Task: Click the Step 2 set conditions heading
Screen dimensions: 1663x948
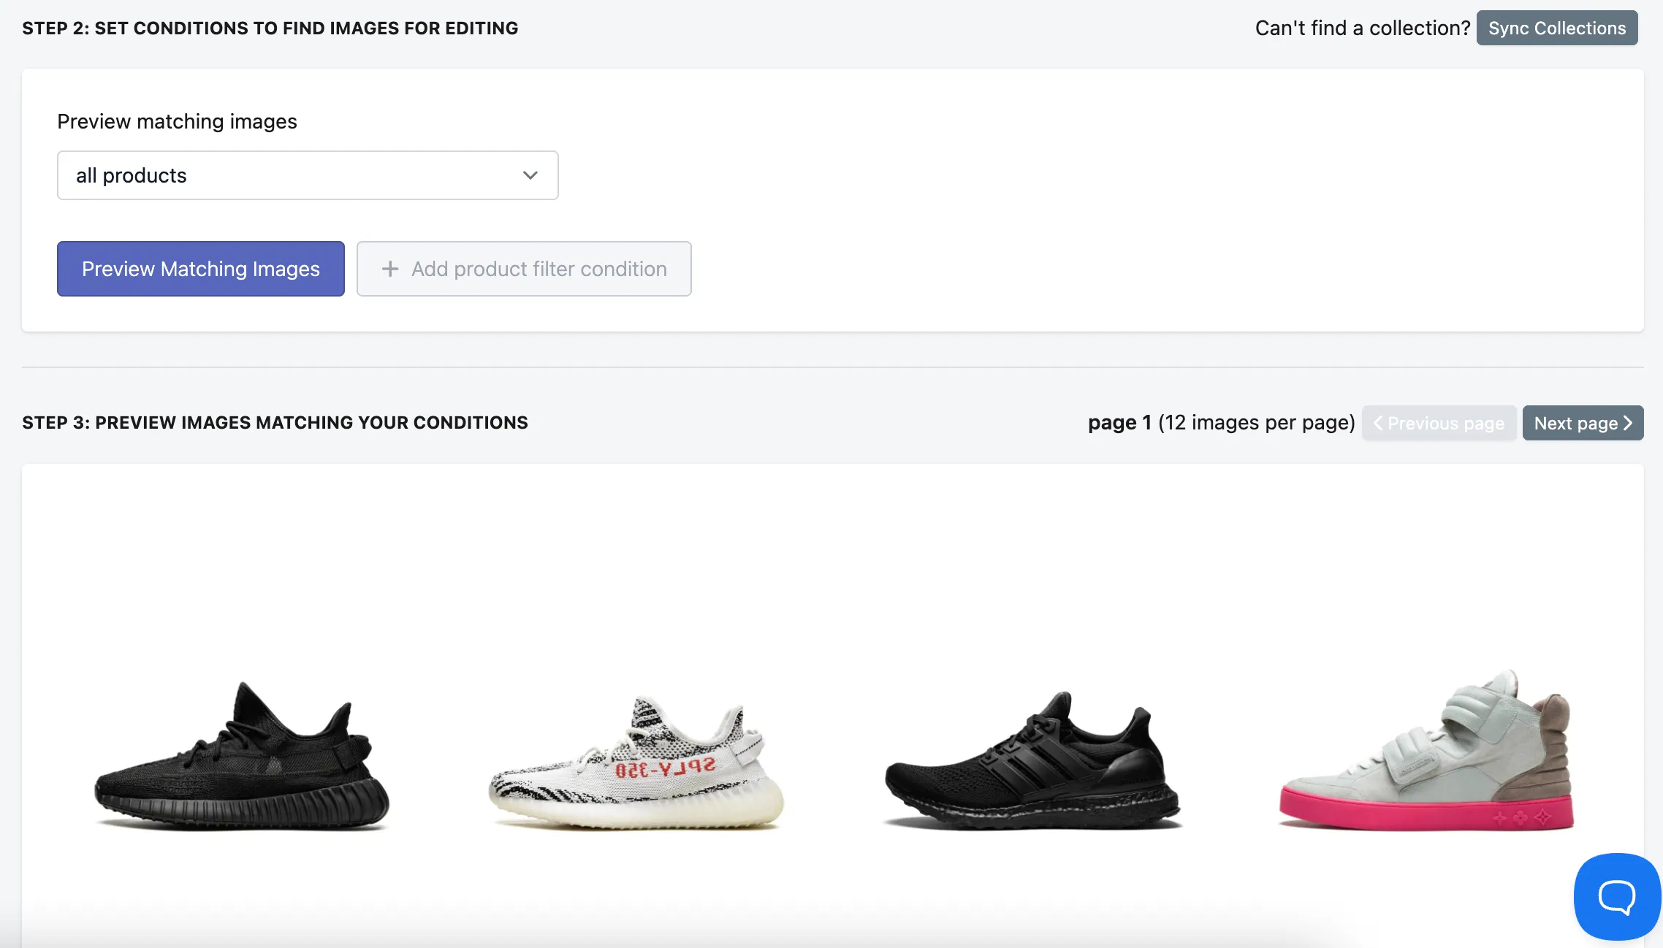Action: [270, 28]
